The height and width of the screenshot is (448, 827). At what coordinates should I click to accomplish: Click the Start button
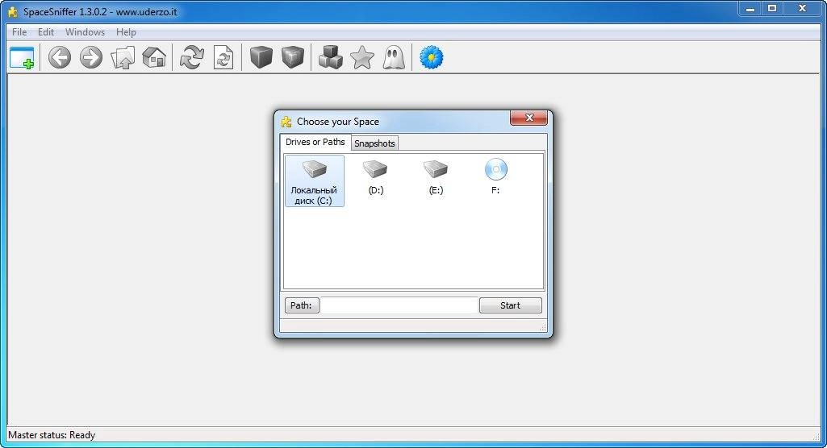click(510, 305)
